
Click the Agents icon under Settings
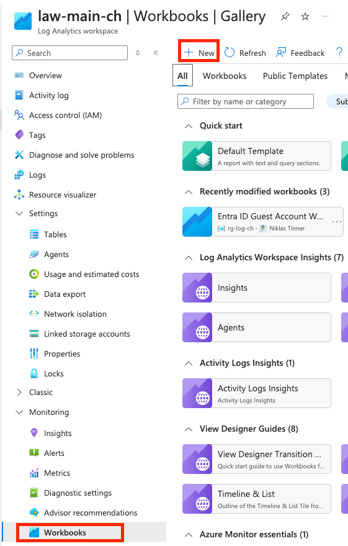pyautogui.click(x=34, y=254)
